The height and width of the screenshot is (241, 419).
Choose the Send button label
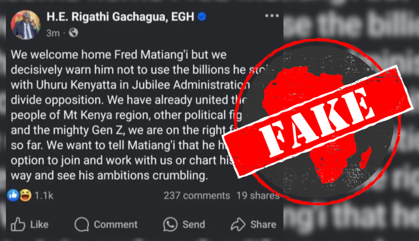193,224
